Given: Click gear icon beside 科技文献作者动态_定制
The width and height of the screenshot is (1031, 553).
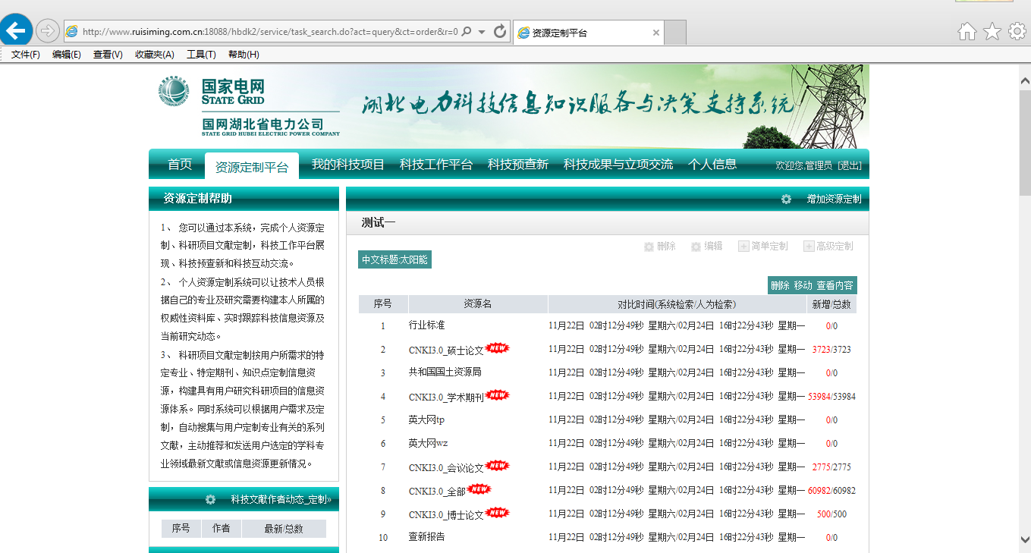Looking at the screenshot, I should (x=211, y=499).
